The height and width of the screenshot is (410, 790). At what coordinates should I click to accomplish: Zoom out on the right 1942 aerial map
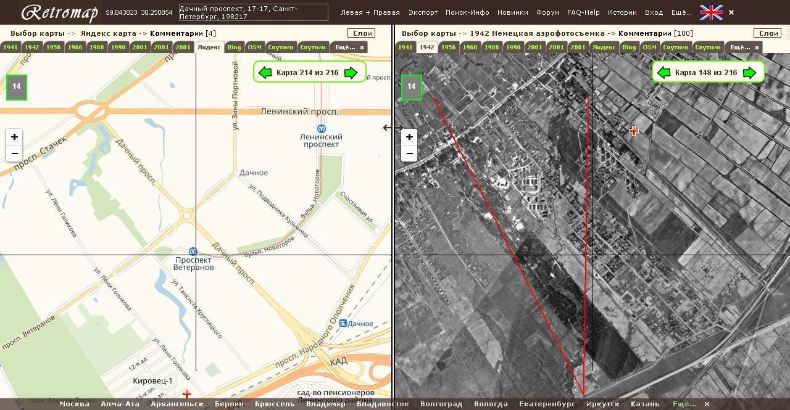pyautogui.click(x=409, y=154)
